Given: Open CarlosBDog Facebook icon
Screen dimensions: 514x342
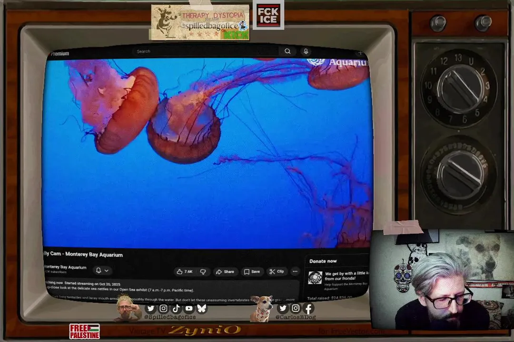Looking at the screenshot, I should click(x=308, y=308).
